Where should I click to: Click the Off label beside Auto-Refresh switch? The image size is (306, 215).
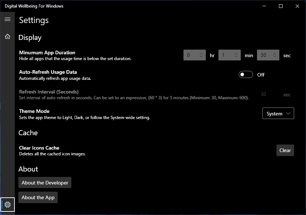point(261,75)
